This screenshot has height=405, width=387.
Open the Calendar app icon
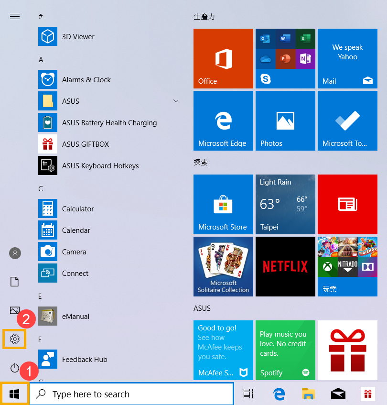(48, 230)
